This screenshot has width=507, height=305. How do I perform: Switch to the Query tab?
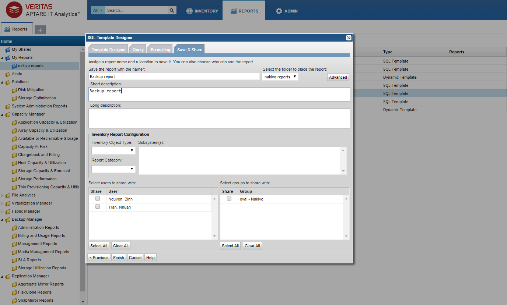point(138,50)
